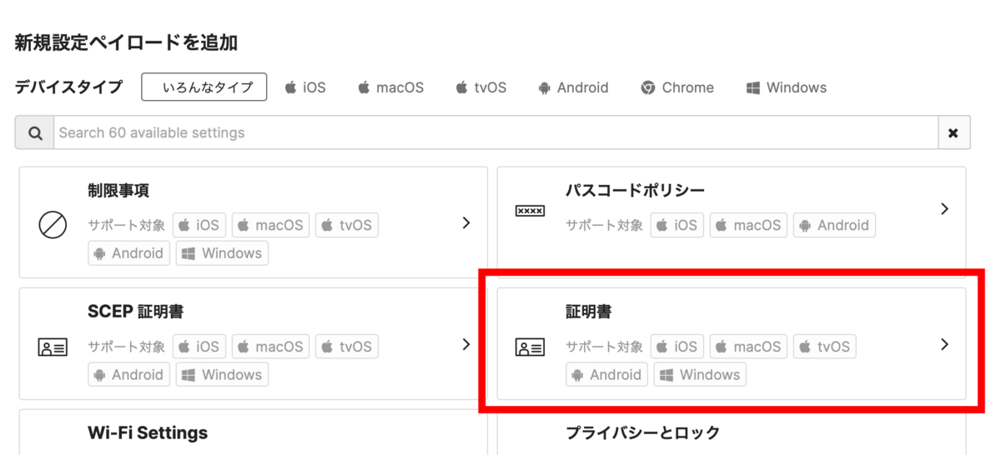Screen dimensions: 1001x455
Task: Expand the パスコードポリシー chevron arrow
Action: tap(944, 208)
